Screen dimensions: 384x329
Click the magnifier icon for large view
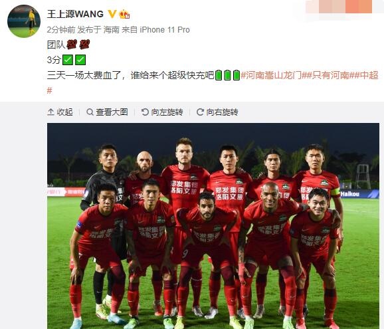click(90, 112)
